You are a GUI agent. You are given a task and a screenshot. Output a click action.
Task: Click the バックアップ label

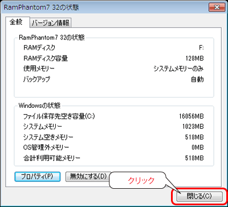36,79
